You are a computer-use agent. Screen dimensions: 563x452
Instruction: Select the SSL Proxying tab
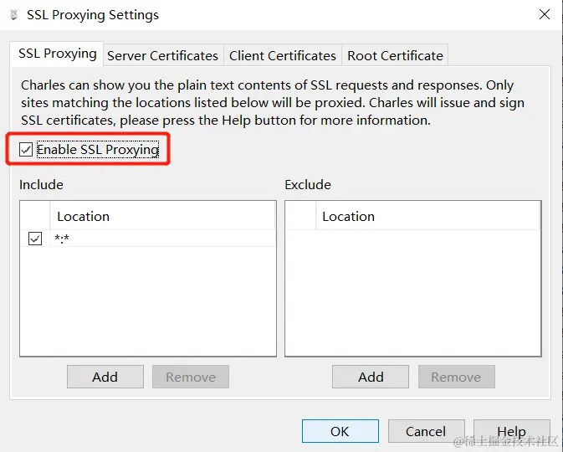click(x=57, y=54)
